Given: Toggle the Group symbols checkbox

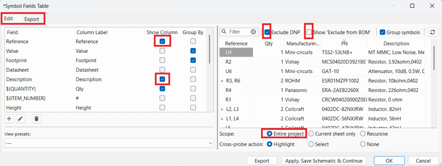Looking at the screenshot, I should (x=382, y=32).
